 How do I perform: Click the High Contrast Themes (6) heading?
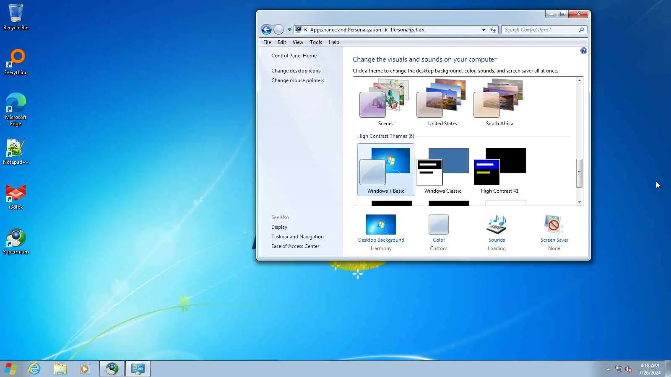pyautogui.click(x=385, y=136)
